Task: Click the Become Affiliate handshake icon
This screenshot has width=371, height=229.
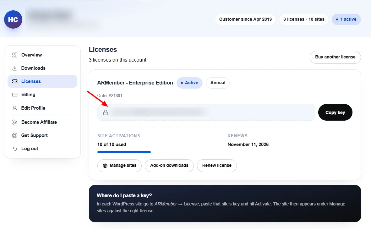Action: click(15, 122)
